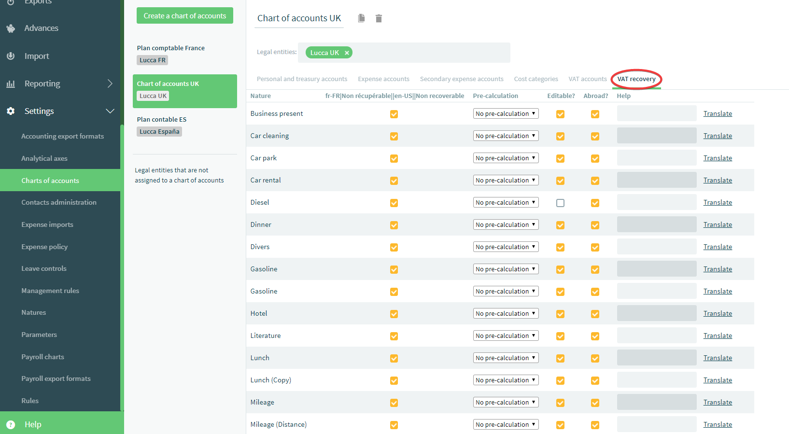Collapse the Settings menu chevron

[x=110, y=111]
